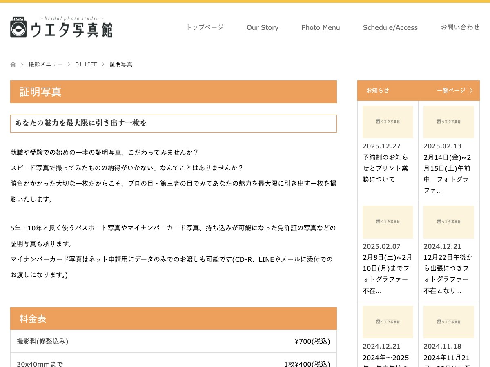This screenshot has width=490, height=367.
Task: Click the お知らせ sidebar heading
Action: [378, 91]
